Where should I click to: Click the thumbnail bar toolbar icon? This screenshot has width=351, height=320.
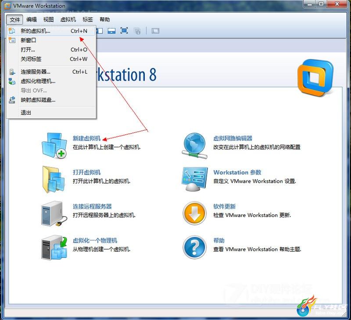[x=111, y=31]
